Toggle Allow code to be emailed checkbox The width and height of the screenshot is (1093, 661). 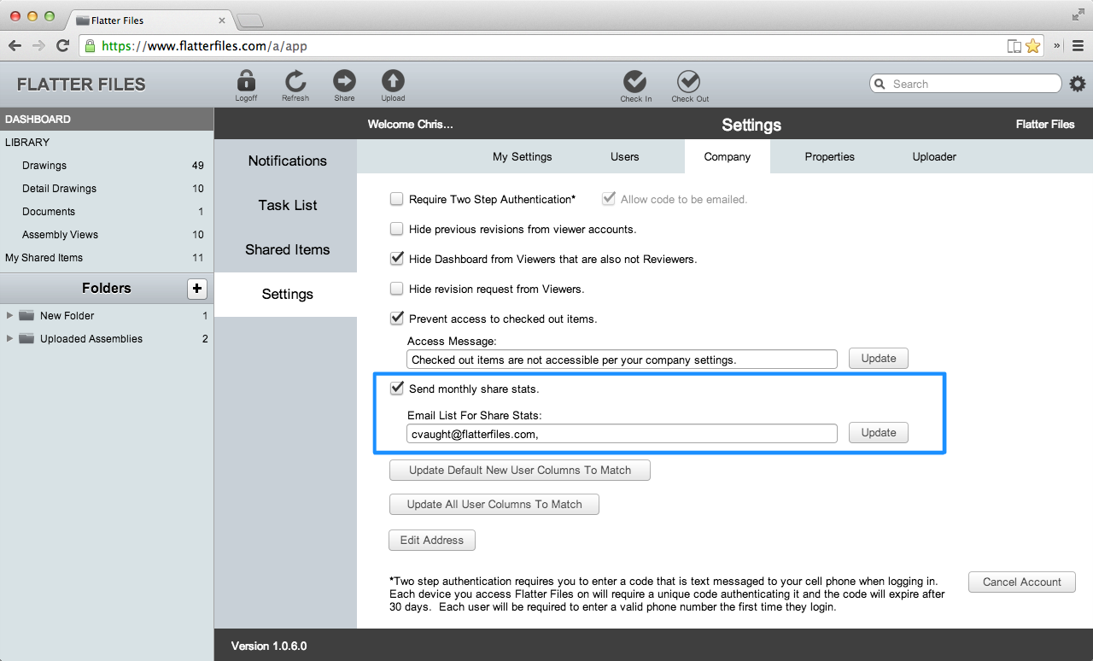(609, 199)
